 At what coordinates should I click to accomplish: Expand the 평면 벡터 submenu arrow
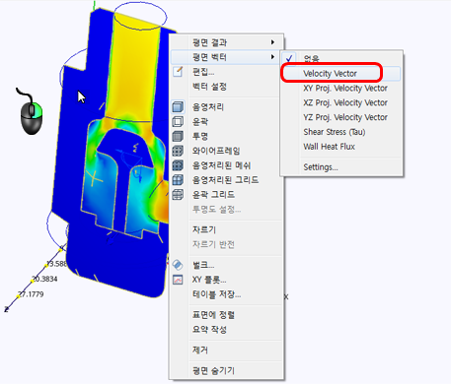click(x=272, y=57)
